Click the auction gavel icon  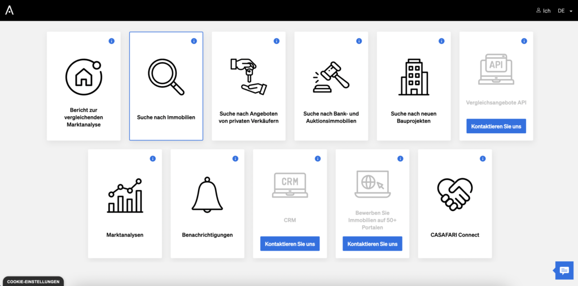[331, 77]
